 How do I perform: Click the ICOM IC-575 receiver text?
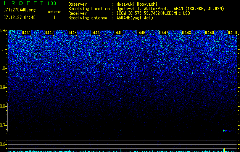click(x=153, y=13)
